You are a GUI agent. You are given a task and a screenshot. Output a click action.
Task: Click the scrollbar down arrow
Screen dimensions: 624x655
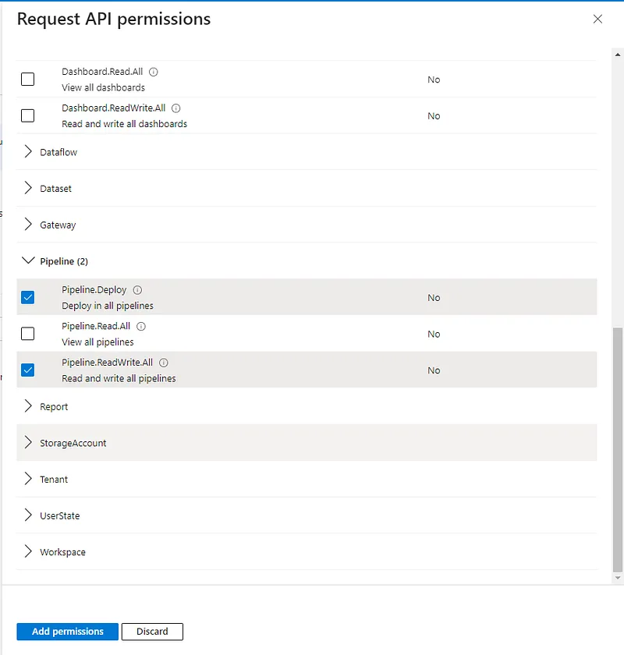click(618, 578)
